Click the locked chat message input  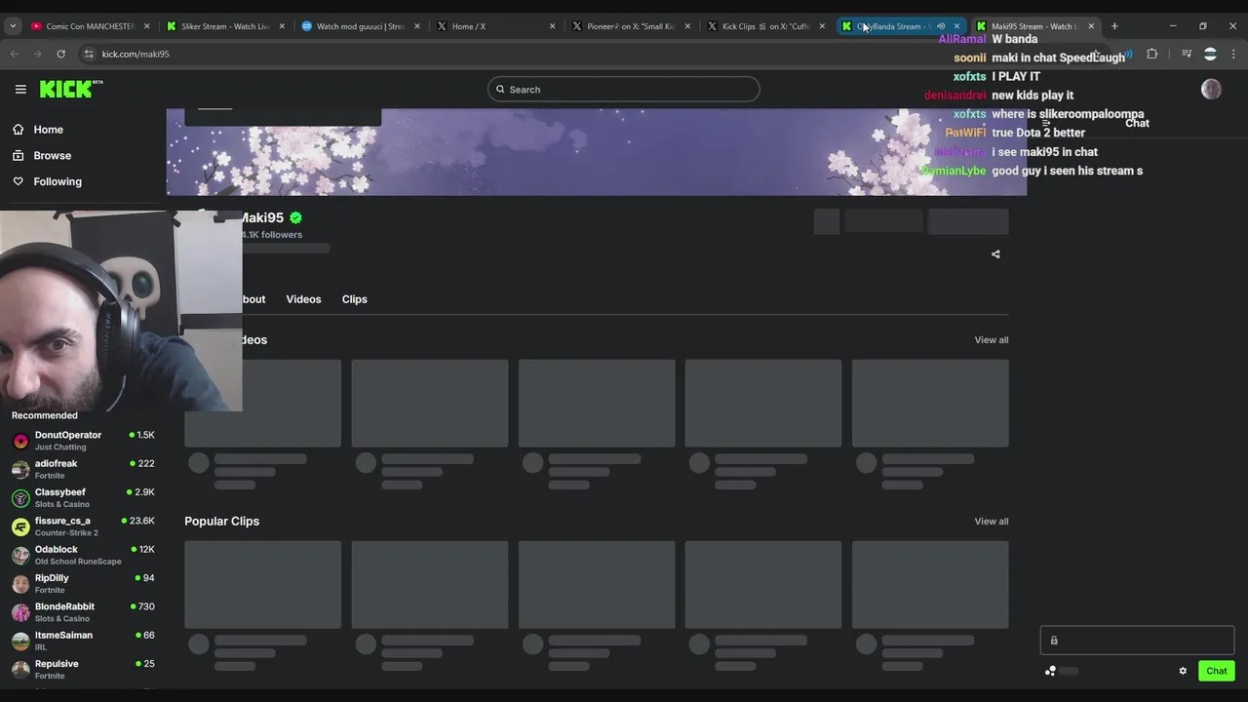(1137, 641)
